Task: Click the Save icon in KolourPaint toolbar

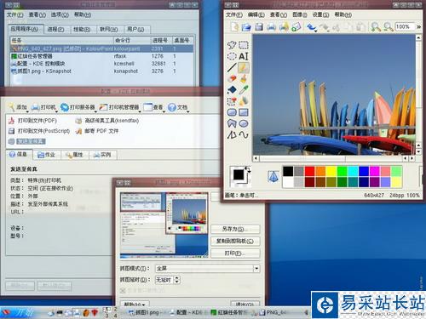Action: (x=258, y=27)
